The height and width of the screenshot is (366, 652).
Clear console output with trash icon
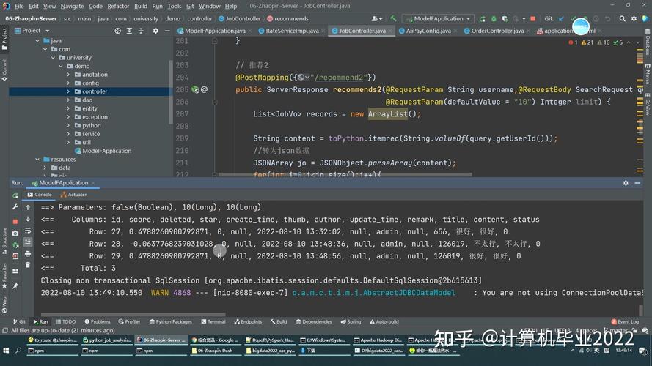click(27, 265)
